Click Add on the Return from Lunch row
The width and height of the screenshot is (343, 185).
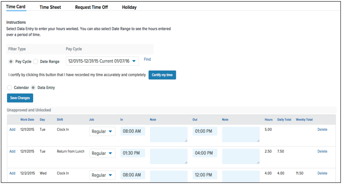(12, 152)
